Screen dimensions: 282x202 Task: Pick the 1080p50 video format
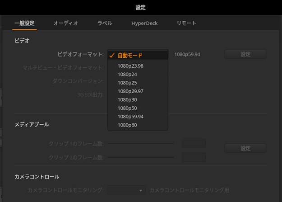click(x=127, y=108)
